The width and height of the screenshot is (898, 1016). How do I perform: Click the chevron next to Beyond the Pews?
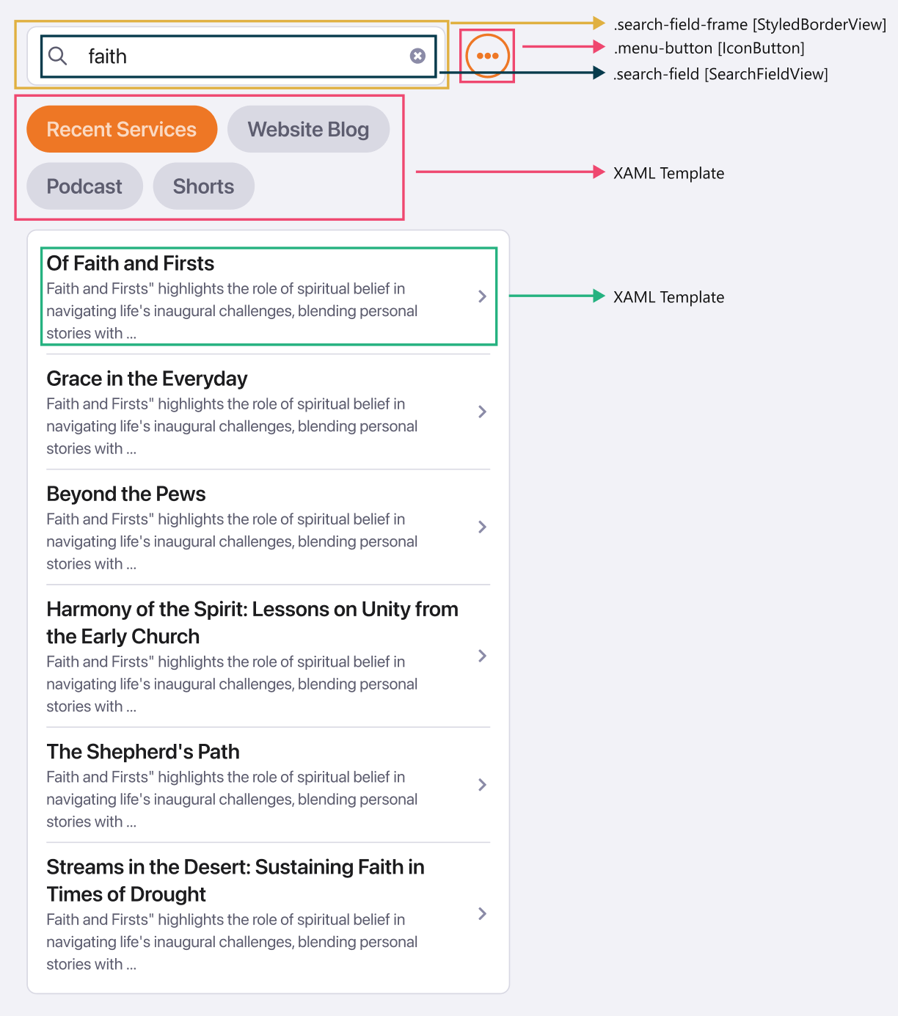pyautogui.click(x=482, y=527)
